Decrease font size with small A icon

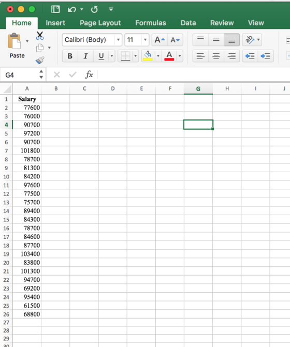click(175, 40)
